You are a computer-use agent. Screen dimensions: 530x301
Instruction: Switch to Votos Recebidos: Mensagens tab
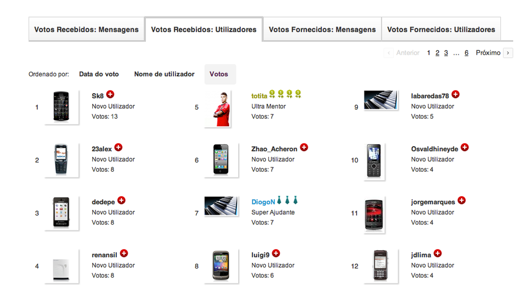pyautogui.click(x=86, y=30)
